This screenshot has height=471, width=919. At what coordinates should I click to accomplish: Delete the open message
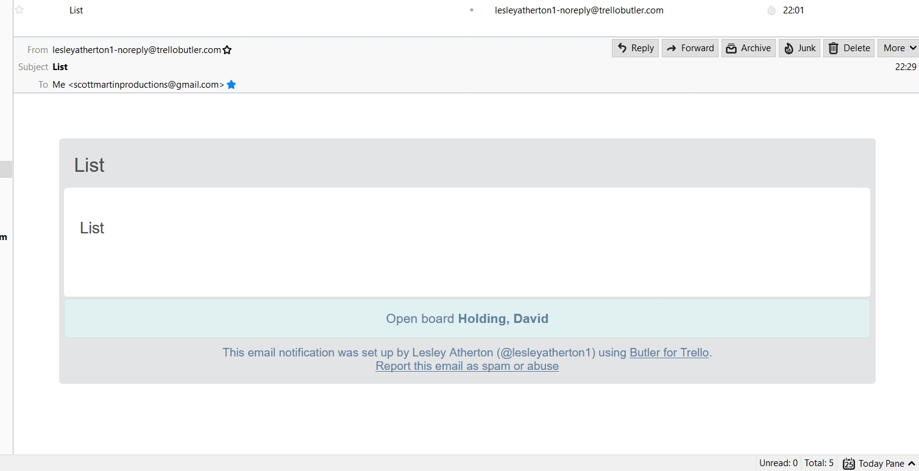[849, 48]
